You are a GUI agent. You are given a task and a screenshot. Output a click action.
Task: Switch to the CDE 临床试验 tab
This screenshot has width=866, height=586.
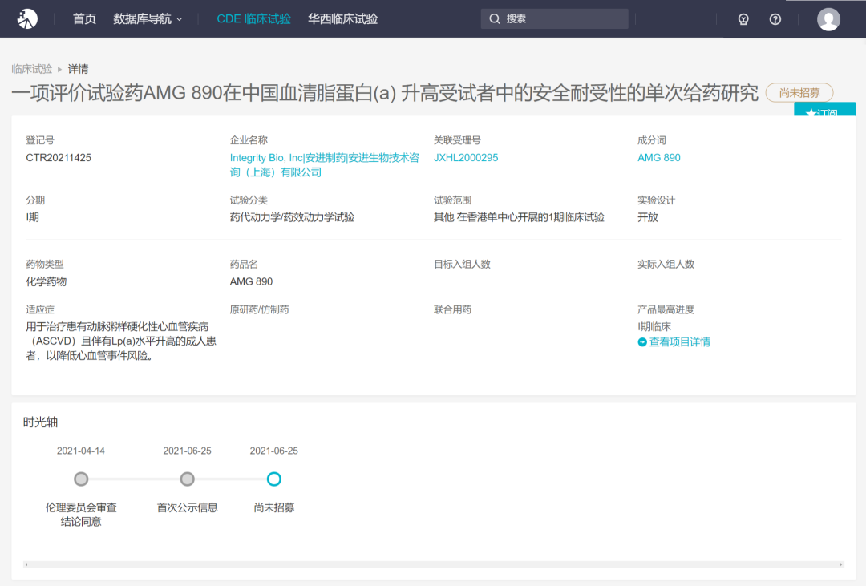pyautogui.click(x=253, y=18)
